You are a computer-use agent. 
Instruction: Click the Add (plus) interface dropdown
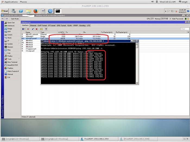point(24,29)
